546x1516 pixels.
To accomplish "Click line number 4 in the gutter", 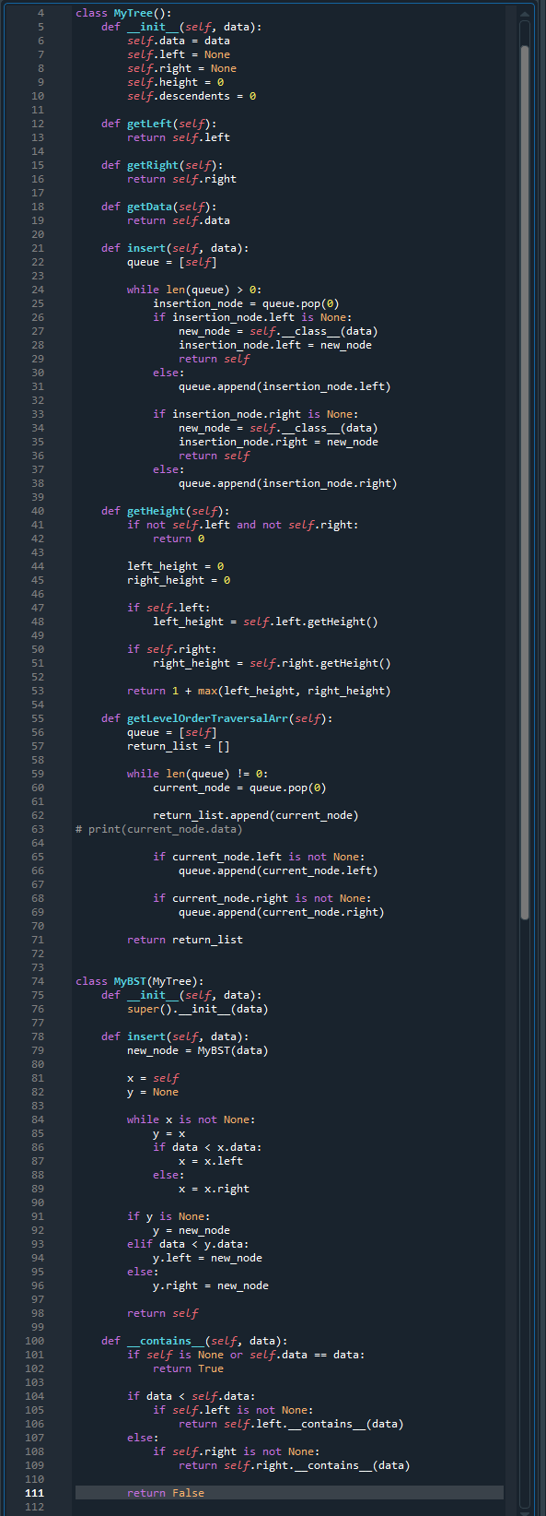I will click(x=41, y=13).
